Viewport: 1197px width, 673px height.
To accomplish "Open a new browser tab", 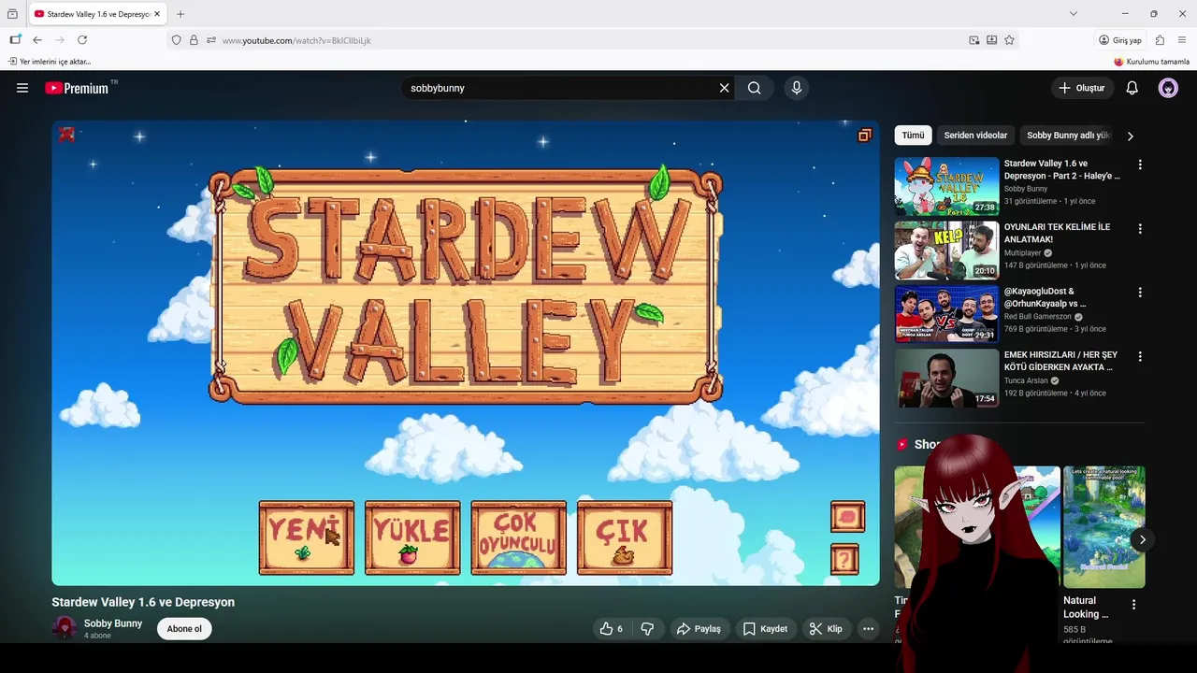I will tap(180, 14).
